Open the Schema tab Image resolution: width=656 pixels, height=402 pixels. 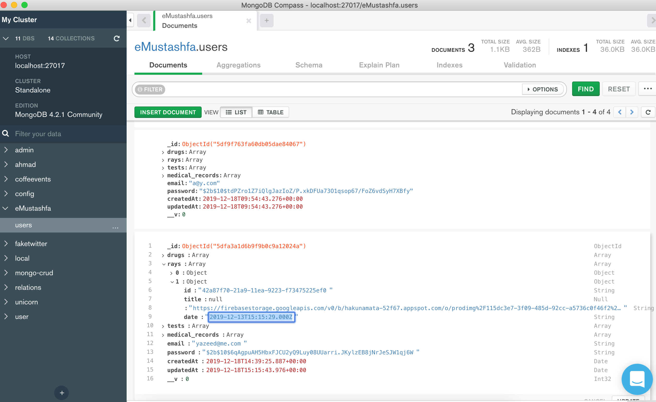coord(308,65)
